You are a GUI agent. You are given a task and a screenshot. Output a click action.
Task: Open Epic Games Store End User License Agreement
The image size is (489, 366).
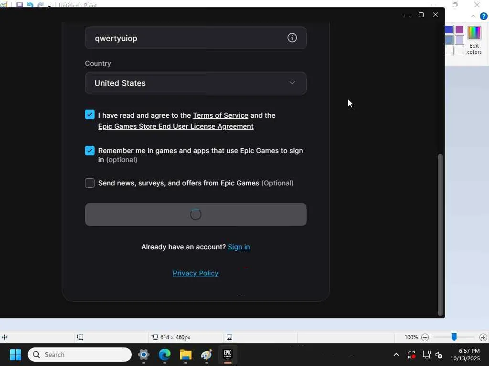pyautogui.click(x=176, y=126)
